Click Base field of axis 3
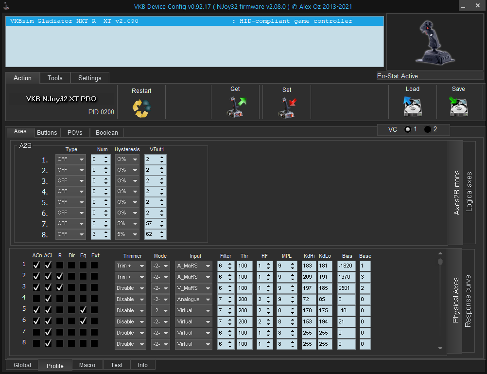This screenshot has height=374, width=487. pos(365,288)
